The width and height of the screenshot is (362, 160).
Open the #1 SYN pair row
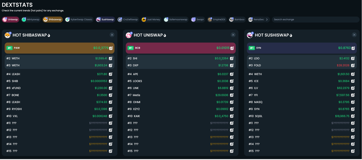[x=302, y=48]
